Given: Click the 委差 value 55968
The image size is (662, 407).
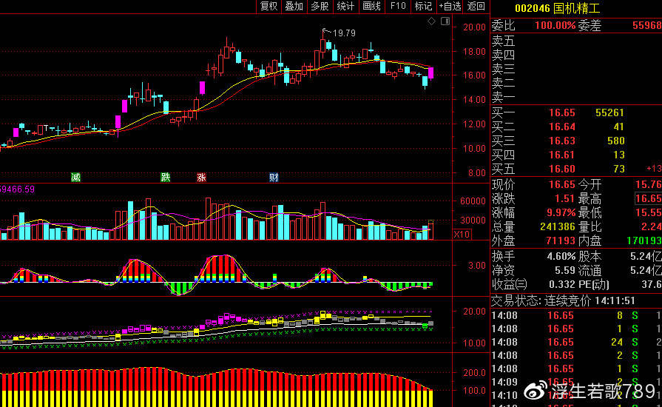Looking at the screenshot, I should (646, 25).
